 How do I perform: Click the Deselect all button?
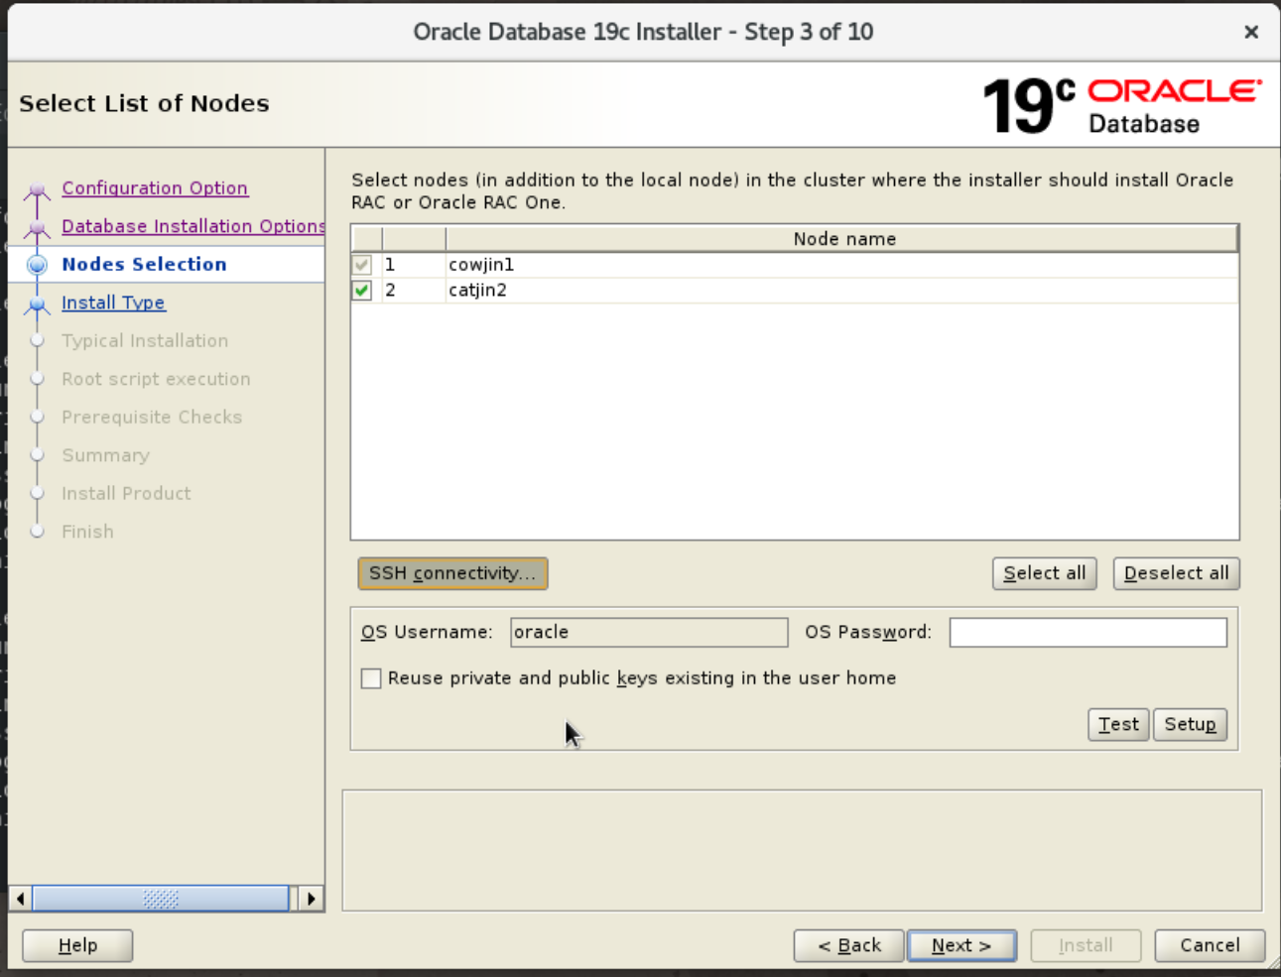pyautogui.click(x=1177, y=573)
